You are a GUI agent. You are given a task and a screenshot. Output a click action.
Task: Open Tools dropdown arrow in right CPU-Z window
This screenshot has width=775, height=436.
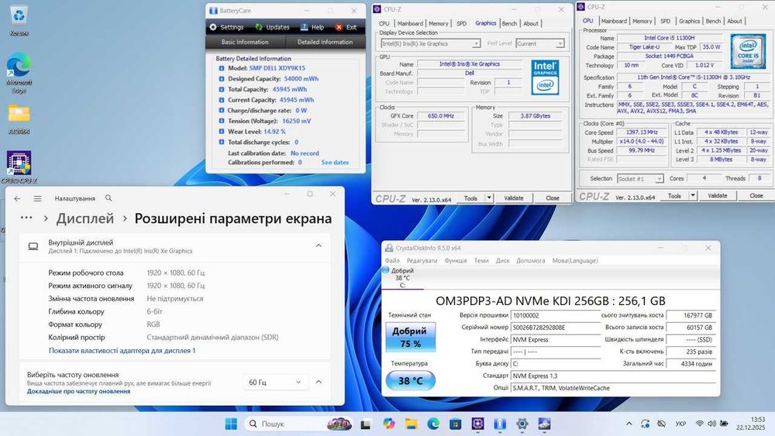(692, 195)
